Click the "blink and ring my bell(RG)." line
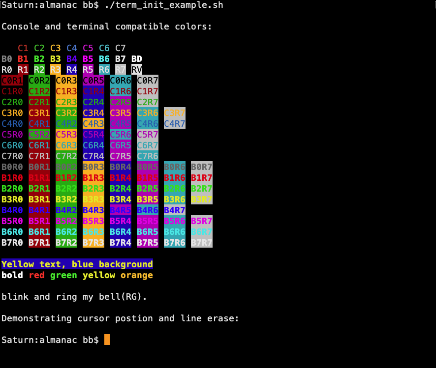 [74, 297]
